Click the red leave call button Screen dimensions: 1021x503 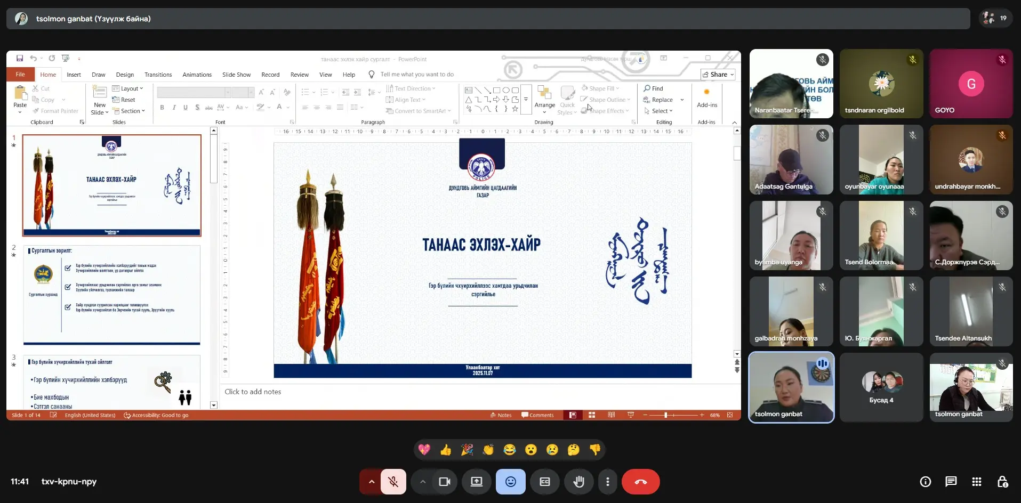click(x=640, y=482)
